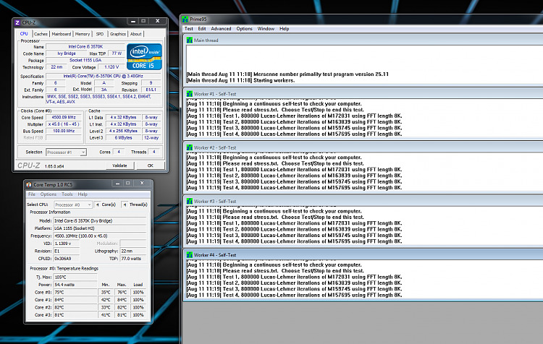Click the Worker #3 Self-Test window icon
Image resolution: width=543 pixels, height=344 pixels.
(x=190, y=201)
